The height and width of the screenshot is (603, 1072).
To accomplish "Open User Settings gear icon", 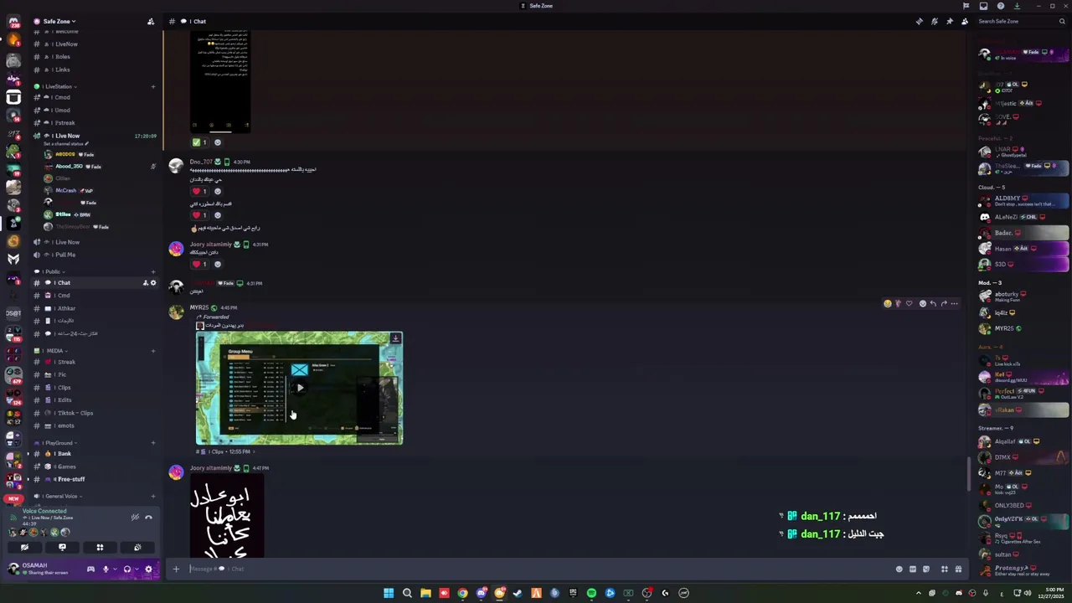I will pyautogui.click(x=148, y=569).
